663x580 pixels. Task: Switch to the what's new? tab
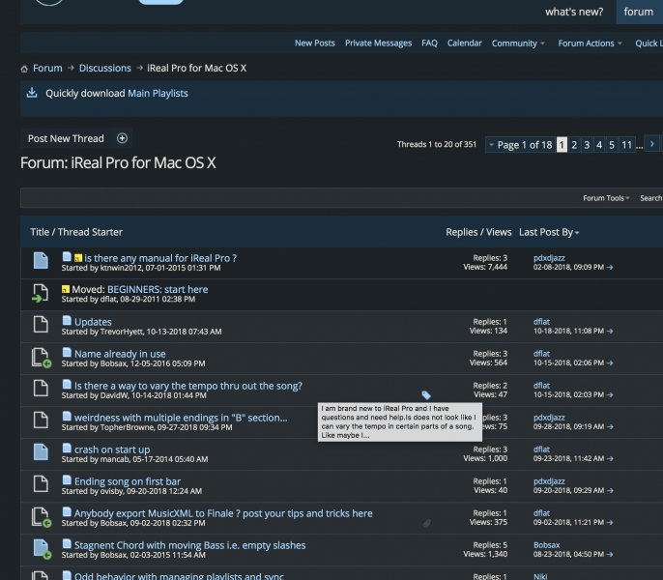(574, 12)
